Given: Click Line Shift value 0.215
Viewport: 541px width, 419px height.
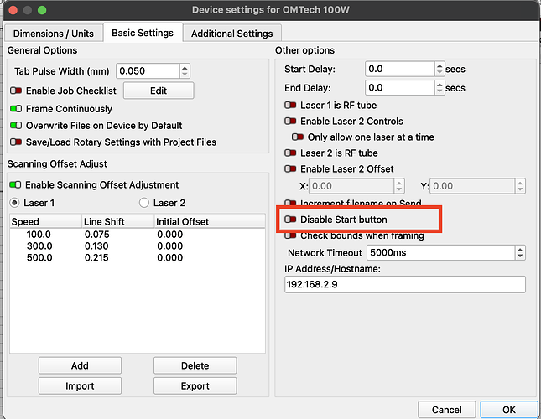Looking at the screenshot, I should point(96,257).
